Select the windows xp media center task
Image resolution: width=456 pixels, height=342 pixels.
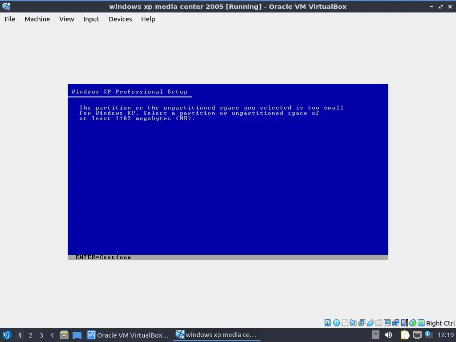click(x=216, y=335)
